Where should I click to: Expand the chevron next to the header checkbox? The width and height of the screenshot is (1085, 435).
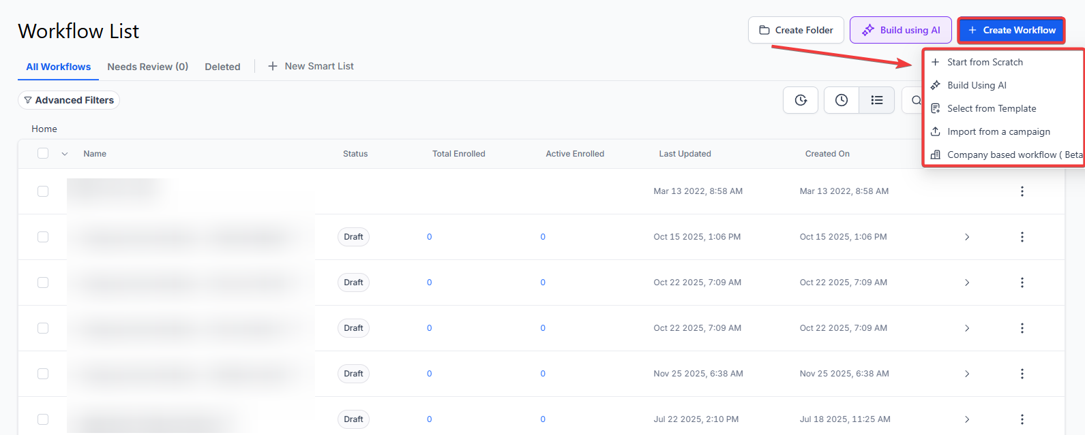tap(65, 154)
